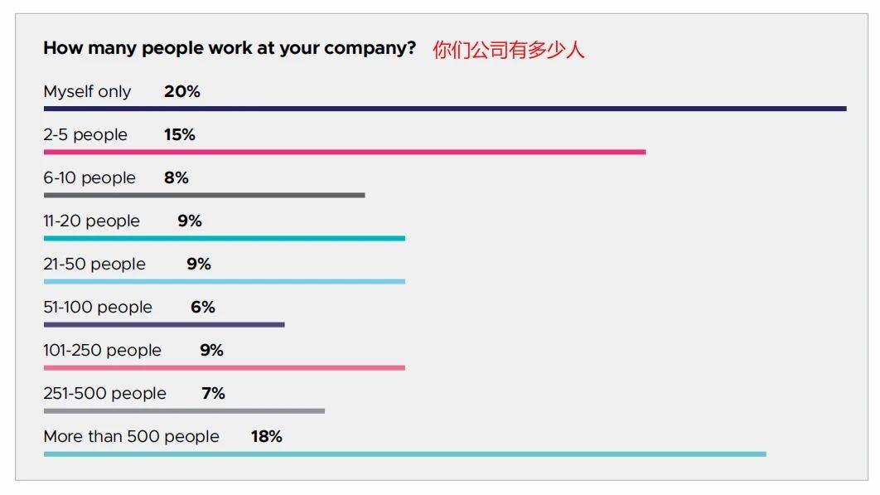Click the 6% value

203,308
